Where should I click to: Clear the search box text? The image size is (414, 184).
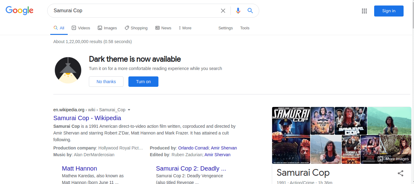[x=223, y=11]
